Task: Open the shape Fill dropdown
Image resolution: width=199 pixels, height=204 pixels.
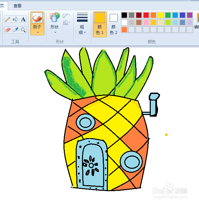Action: (66, 22)
